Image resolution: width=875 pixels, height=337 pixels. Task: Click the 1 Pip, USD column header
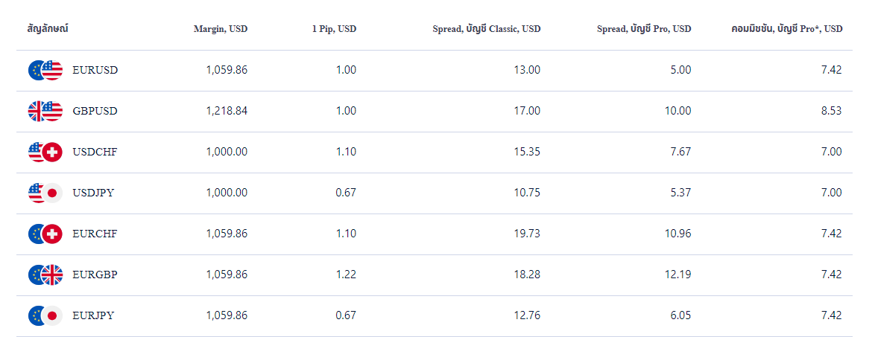[334, 29]
